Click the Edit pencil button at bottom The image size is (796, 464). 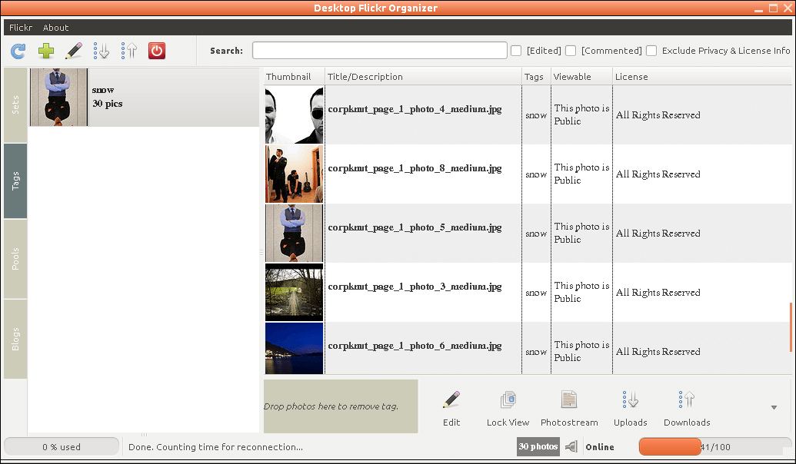[x=451, y=409]
